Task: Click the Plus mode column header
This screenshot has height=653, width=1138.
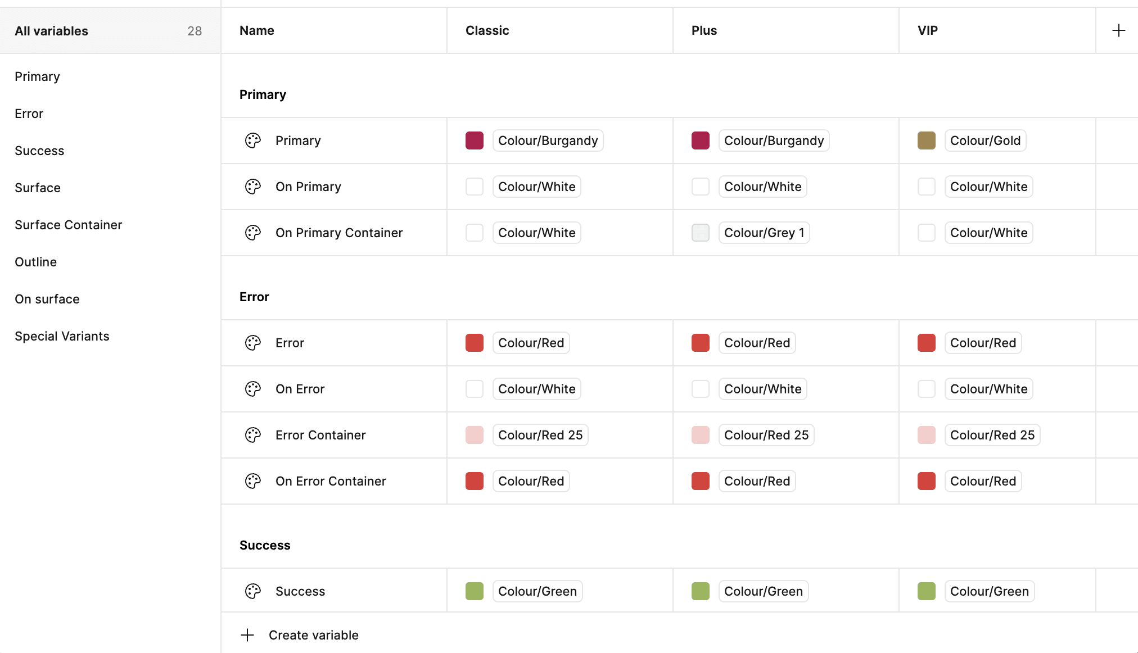Action: (704, 30)
